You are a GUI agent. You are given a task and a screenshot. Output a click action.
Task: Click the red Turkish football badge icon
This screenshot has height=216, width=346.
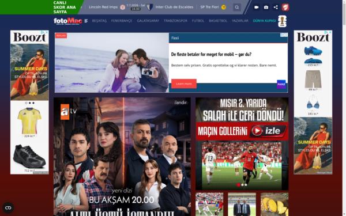point(285,7)
